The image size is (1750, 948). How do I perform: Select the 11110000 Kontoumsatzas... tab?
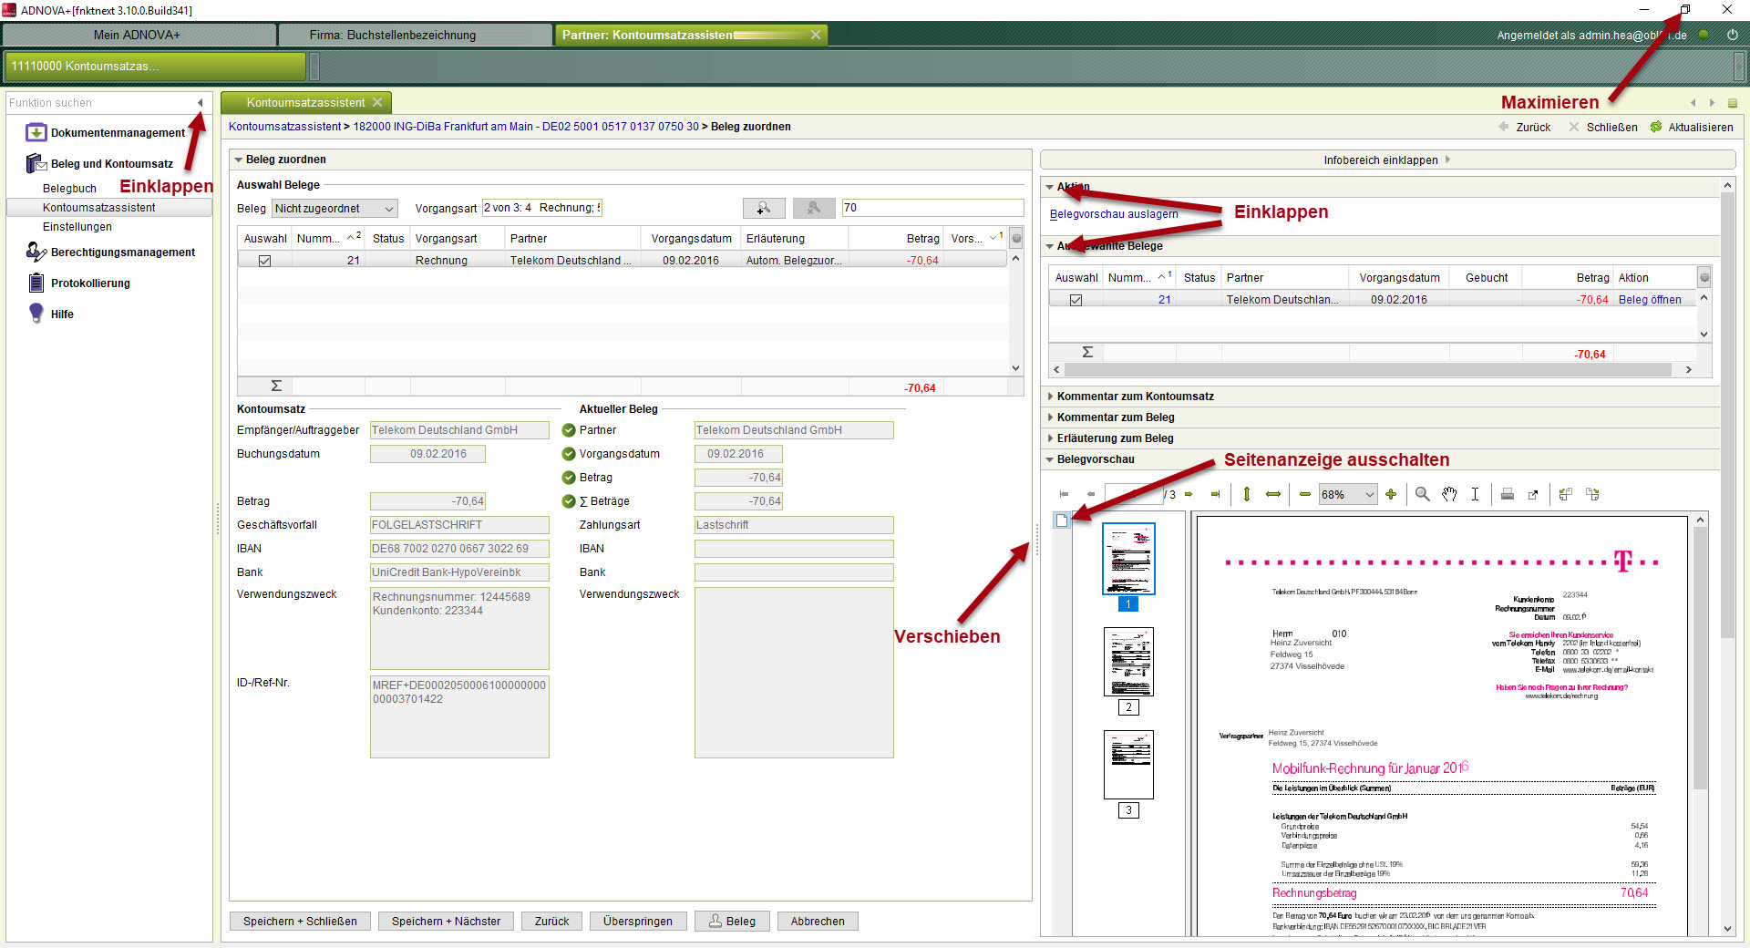click(x=155, y=66)
